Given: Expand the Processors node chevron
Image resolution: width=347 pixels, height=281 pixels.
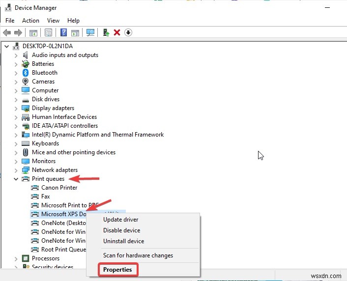Looking at the screenshot, I should coord(16,258).
